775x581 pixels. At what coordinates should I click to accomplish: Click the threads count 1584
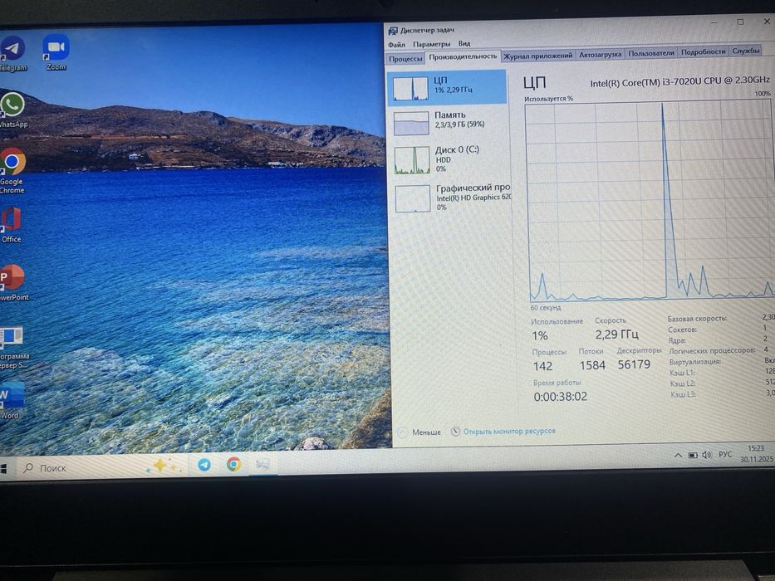point(592,365)
